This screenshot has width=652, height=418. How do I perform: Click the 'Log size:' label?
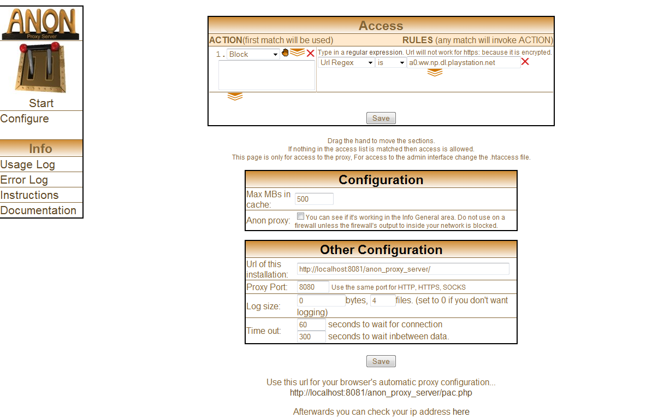pos(263,306)
